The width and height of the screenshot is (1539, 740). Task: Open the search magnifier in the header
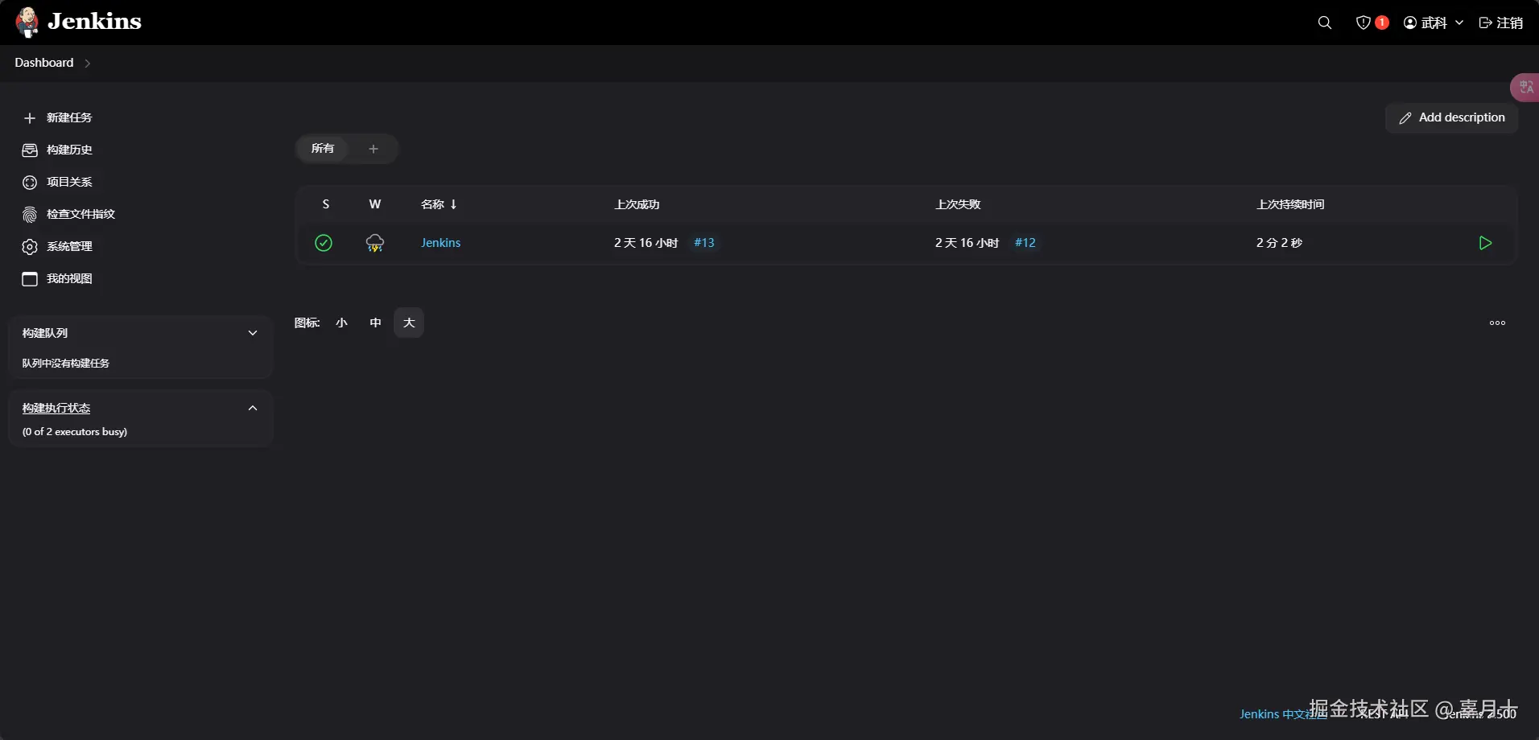click(1324, 23)
